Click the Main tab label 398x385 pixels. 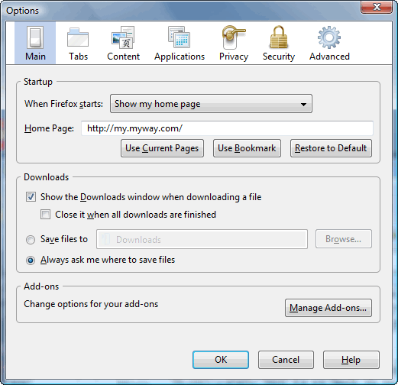pyautogui.click(x=35, y=57)
